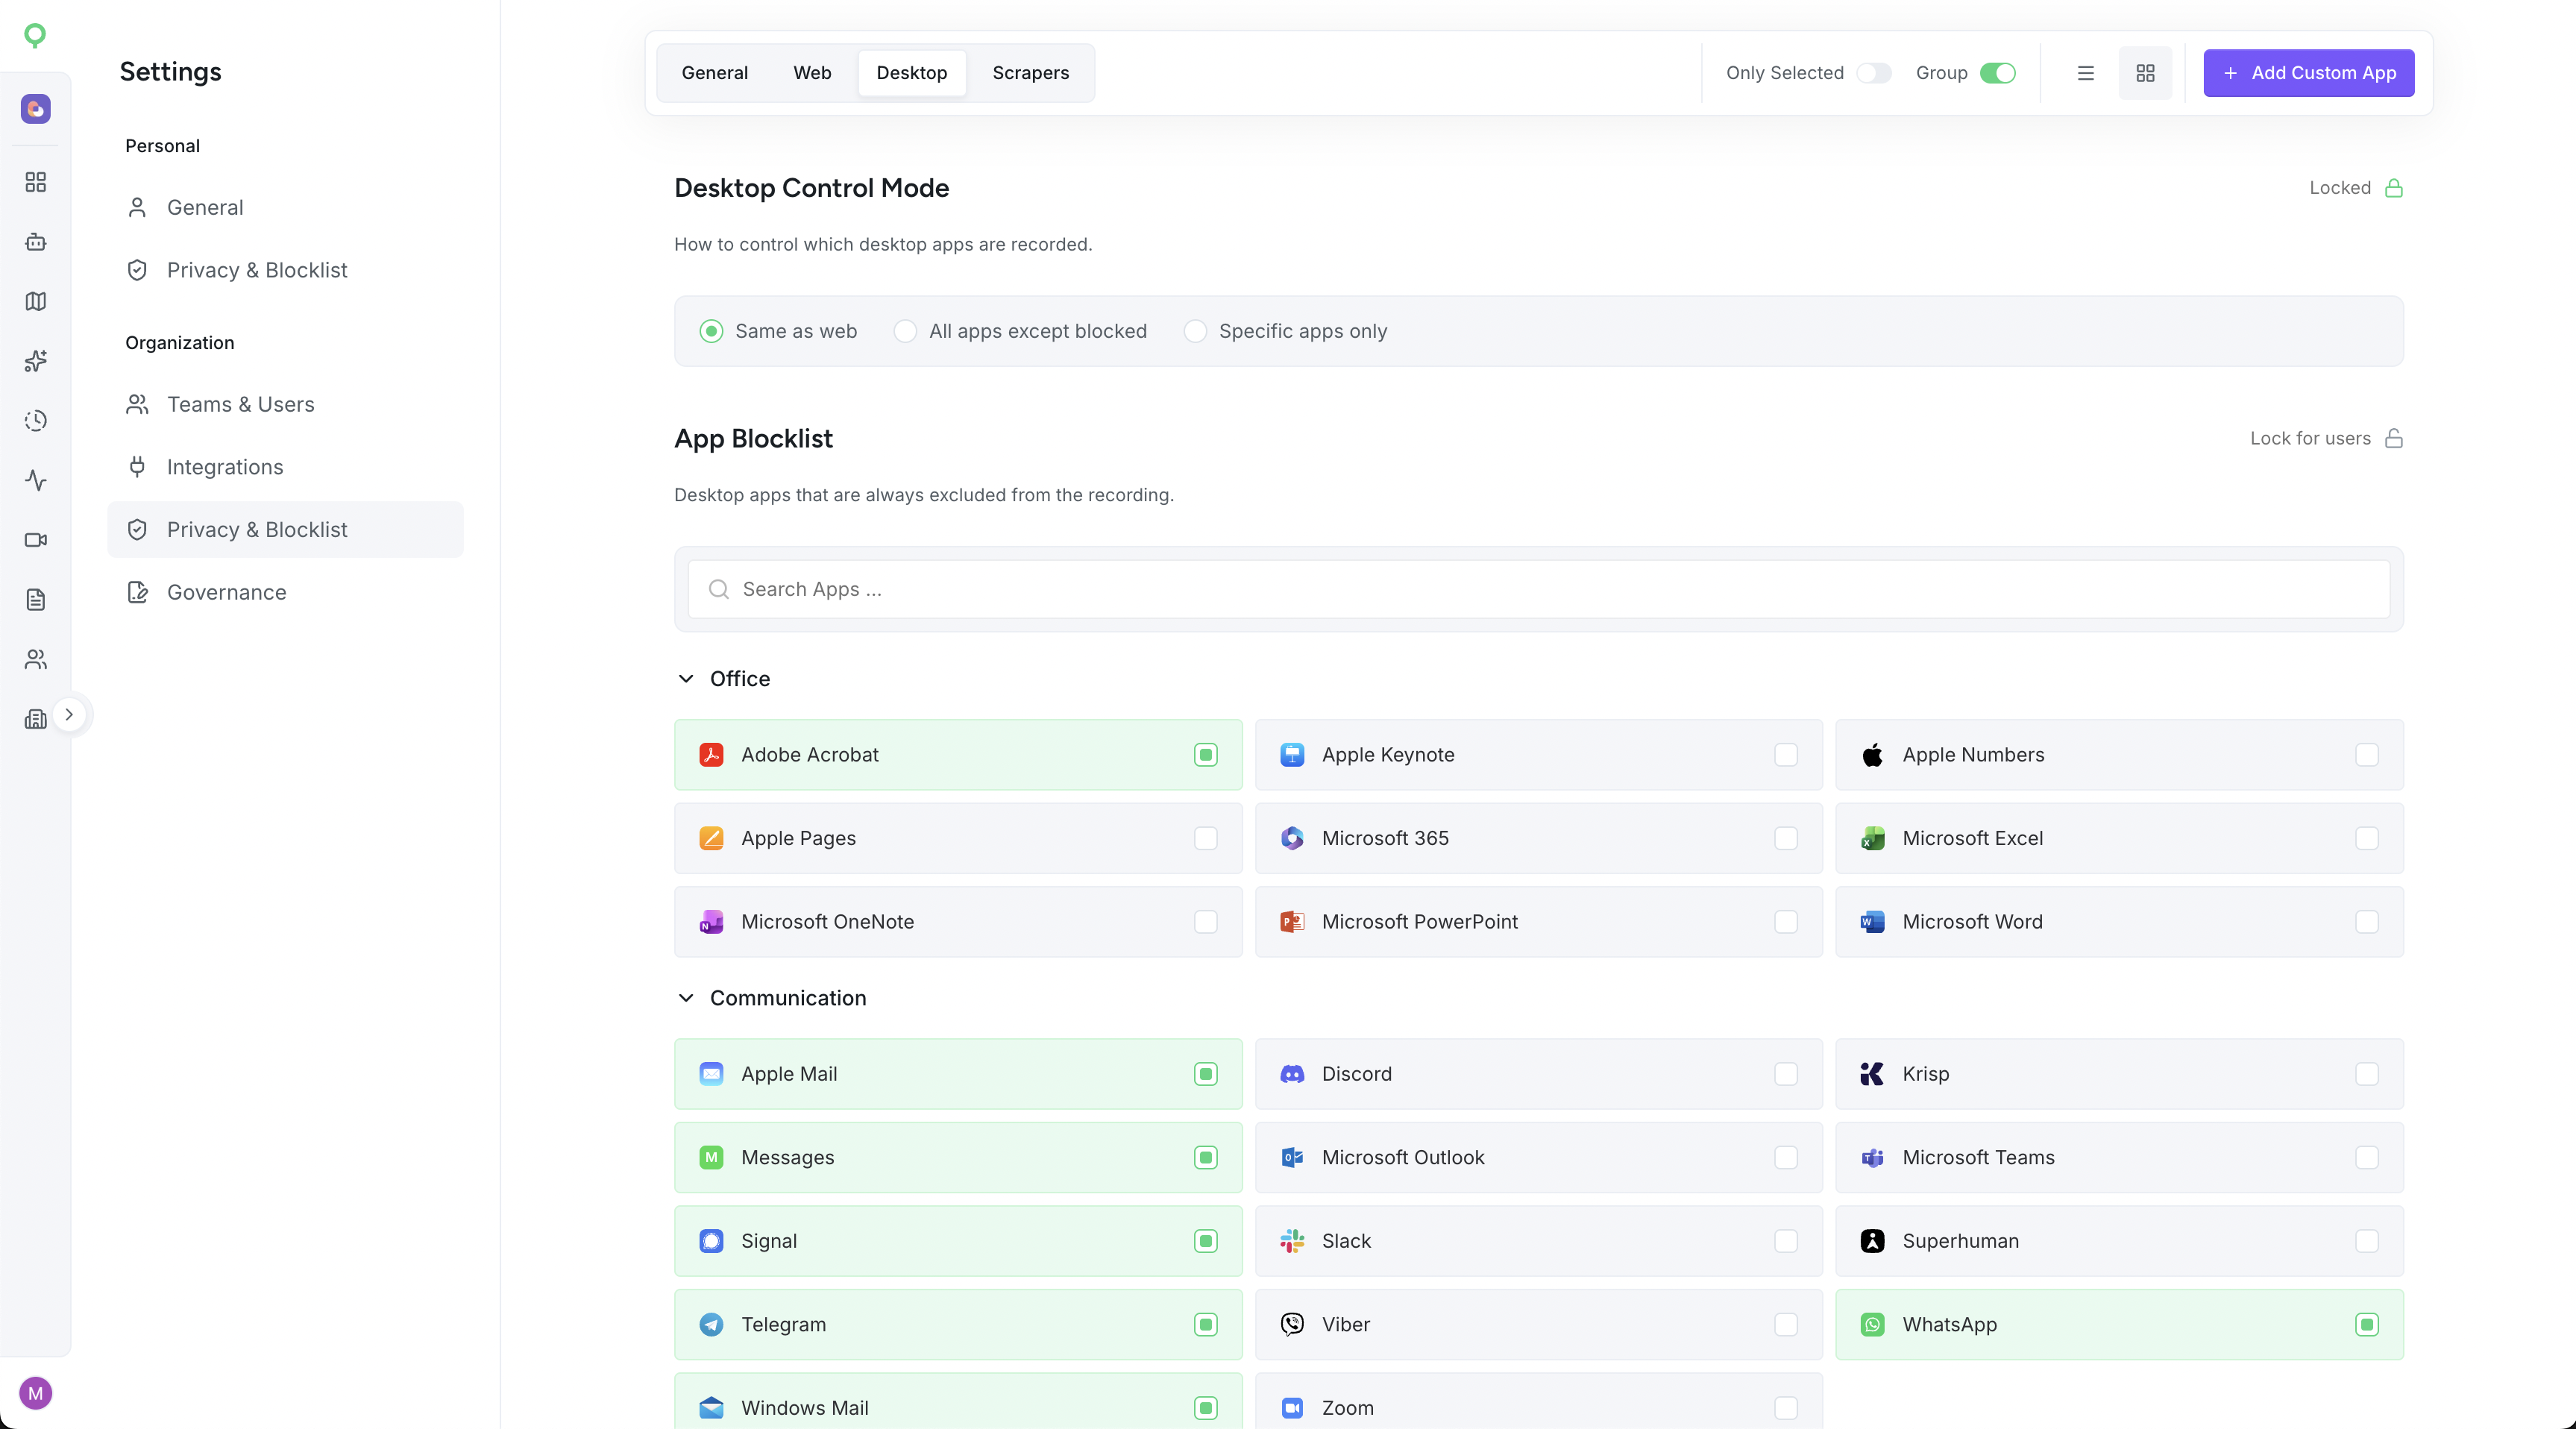Open the Scrapers tab
This screenshot has width=2576, height=1429.
point(1031,73)
